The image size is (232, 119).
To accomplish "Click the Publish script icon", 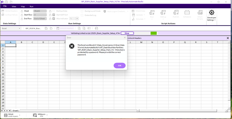I will (176, 12).
